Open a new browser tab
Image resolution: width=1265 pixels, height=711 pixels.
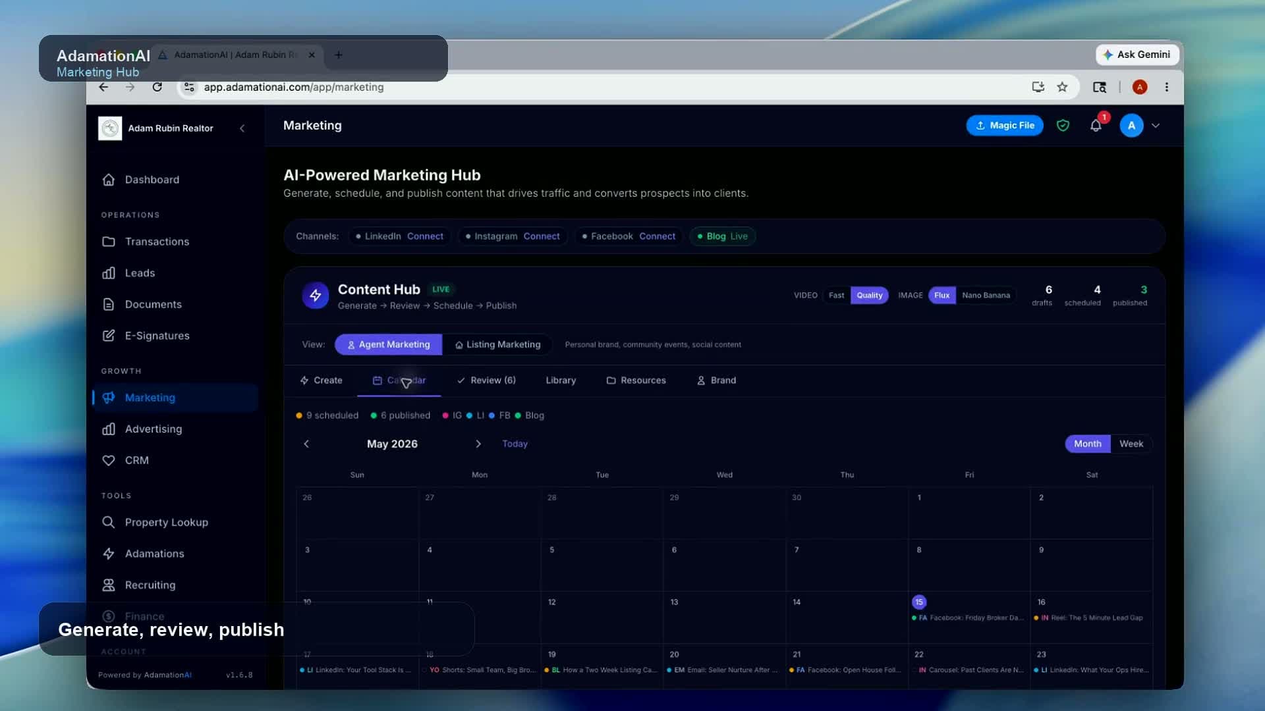point(339,55)
